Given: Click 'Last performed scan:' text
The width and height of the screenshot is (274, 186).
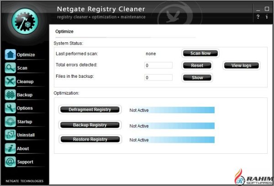Looking at the screenshot, I should [x=77, y=54].
